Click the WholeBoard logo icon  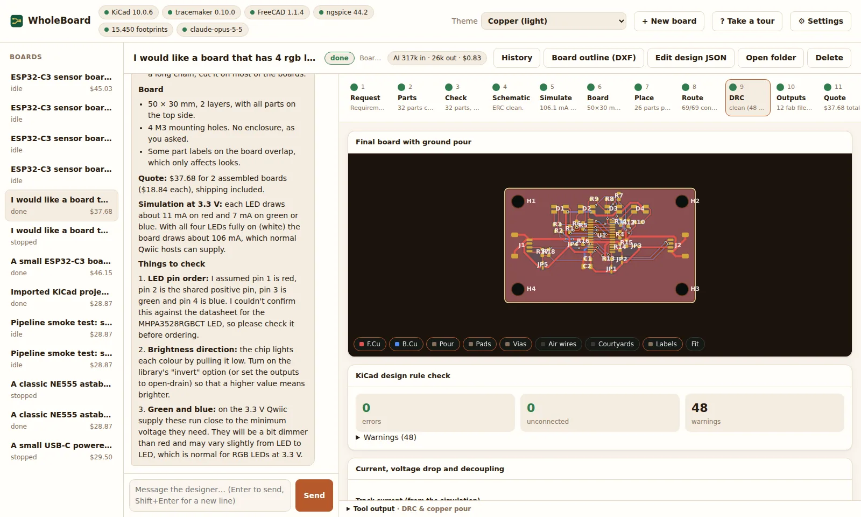click(17, 21)
